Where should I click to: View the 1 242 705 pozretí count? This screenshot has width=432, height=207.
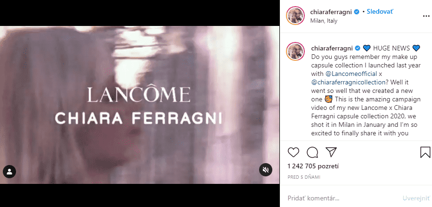(313, 166)
